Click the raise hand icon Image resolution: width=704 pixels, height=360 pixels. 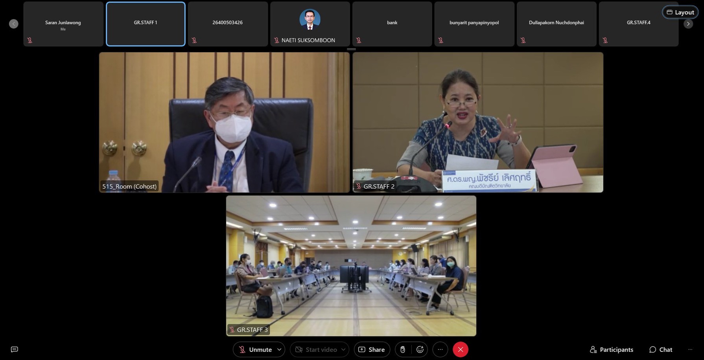(x=403, y=349)
